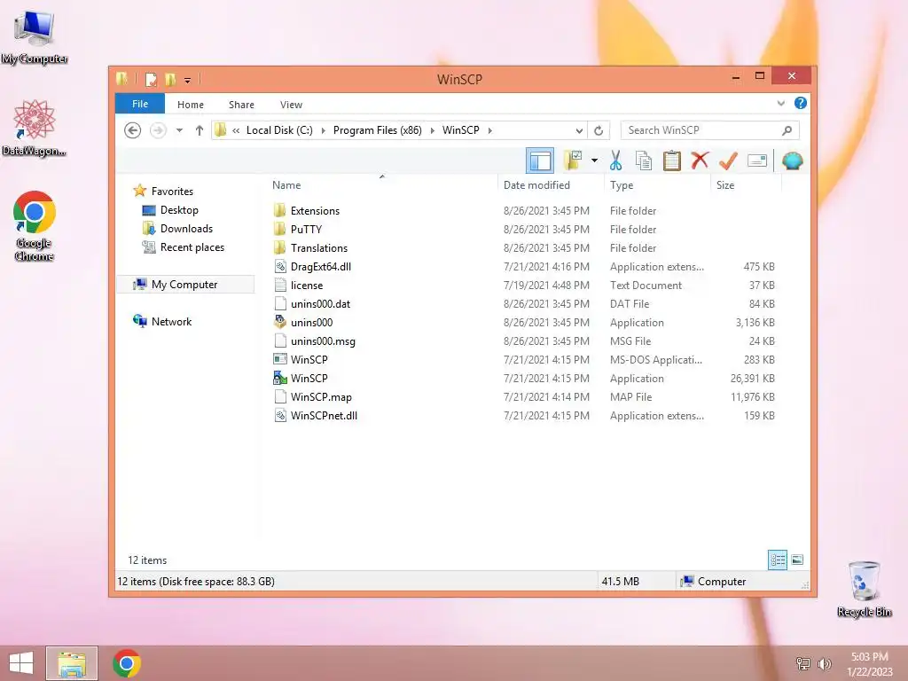Open the address bar history dropdown

[x=579, y=130]
